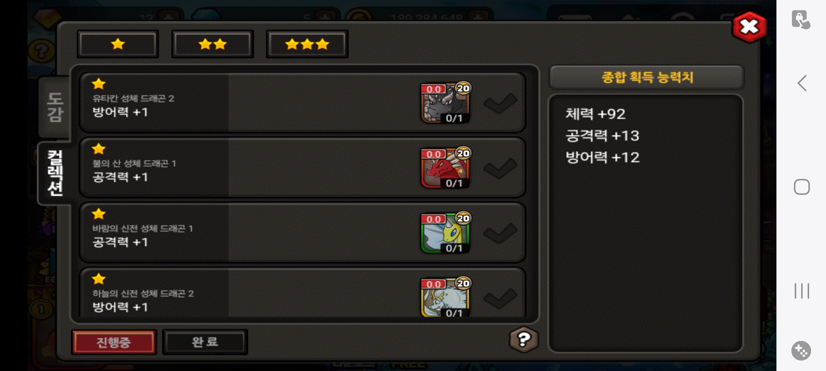Open the hexagonal question mark help icon

523,340
